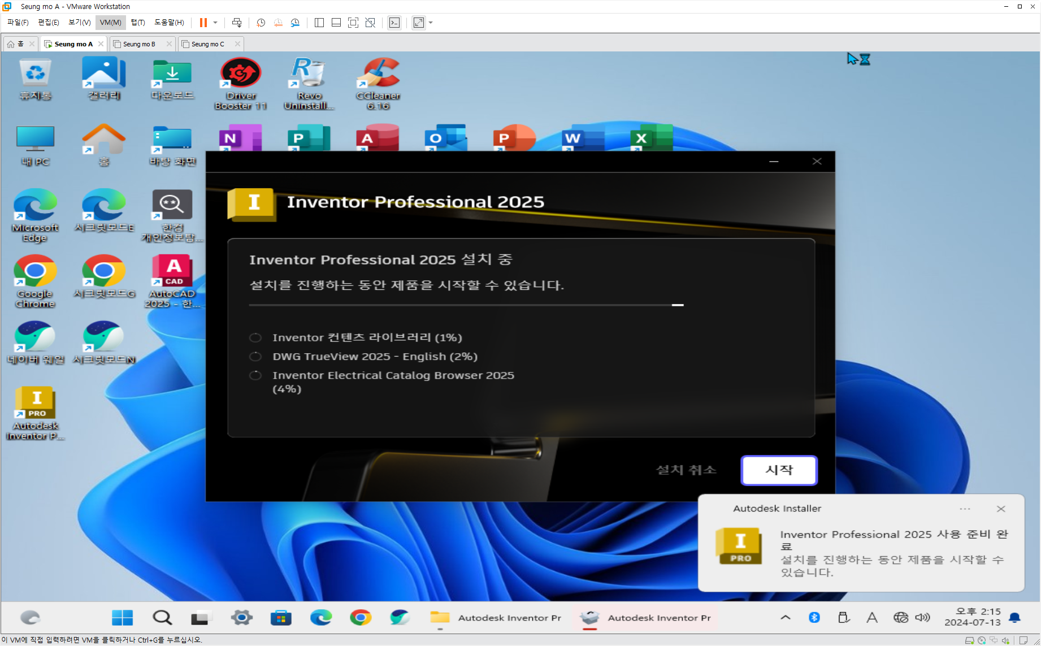Viewport: 1041px width, 646px height.
Task: Launch AutoCAD 2025 desktop shortcut
Action: [x=172, y=281]
